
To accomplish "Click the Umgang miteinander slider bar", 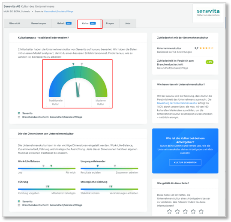I will click(109, 168).
